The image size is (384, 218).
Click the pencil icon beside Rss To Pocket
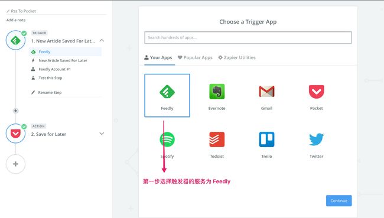[x=8, y=11]
